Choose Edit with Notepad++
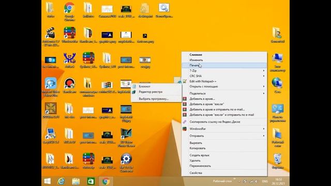 tap(224, 81)
